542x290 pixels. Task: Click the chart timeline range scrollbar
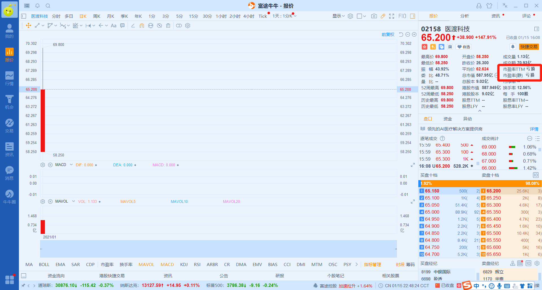pos(218,249)
